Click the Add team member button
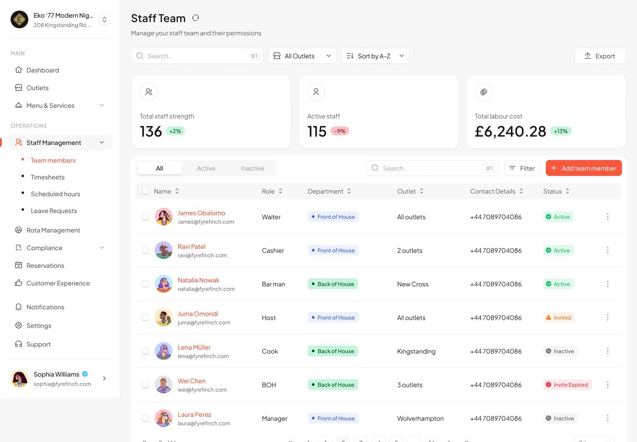Image resolution: width=637 pixels, height=442 pixels. coord(584,168)
